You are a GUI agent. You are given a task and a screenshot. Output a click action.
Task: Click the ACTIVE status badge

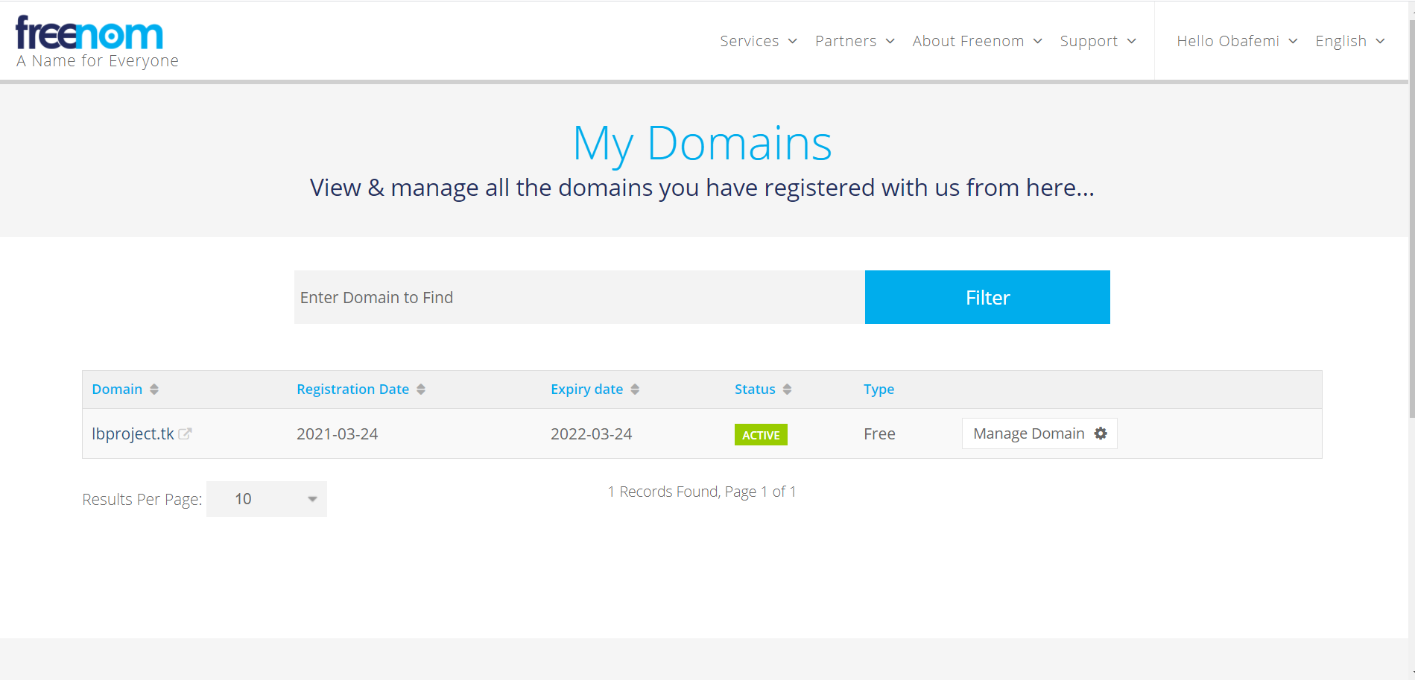(x=760, y=434)
